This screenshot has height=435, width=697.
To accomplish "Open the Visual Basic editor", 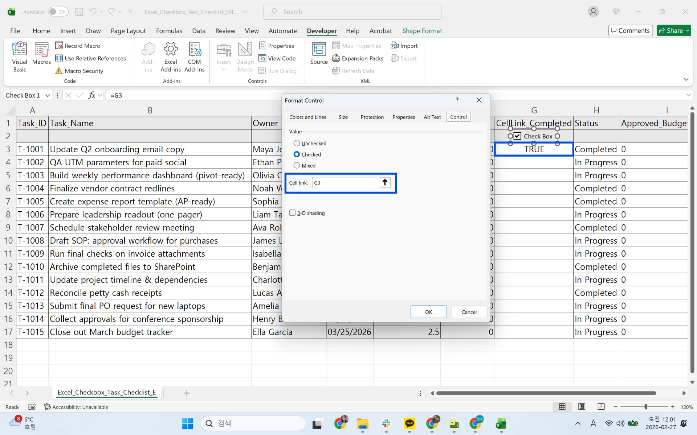I will pyautogui.click(x=19, y=56).
